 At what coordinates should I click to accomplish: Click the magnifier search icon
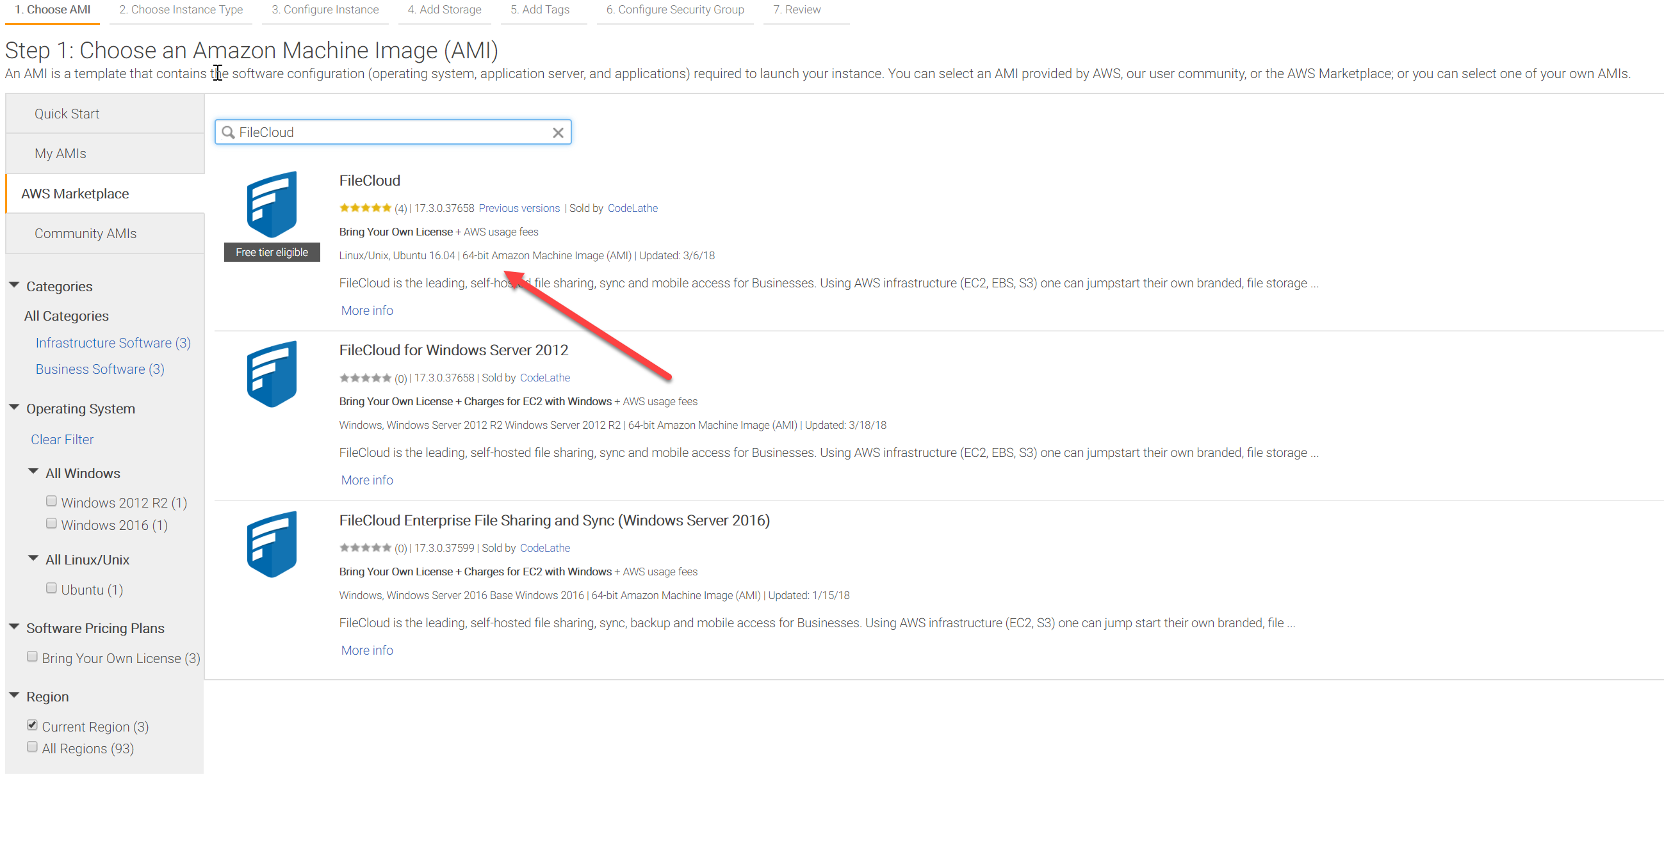click(228, 132)
